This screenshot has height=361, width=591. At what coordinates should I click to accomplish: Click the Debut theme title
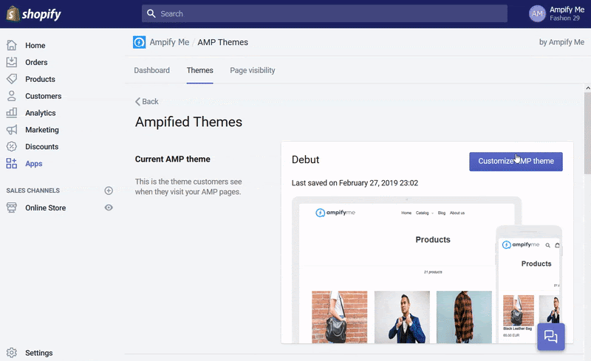click(x=305, y=159)
